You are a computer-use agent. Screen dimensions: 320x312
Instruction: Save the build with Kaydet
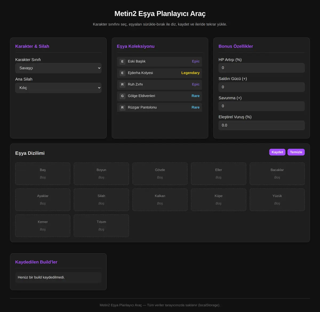point(277,152)
